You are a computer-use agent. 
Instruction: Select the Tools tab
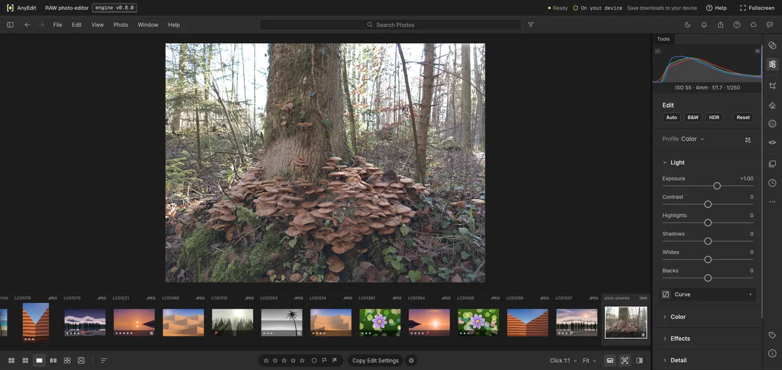pyautogui.click(x=664, y=39)
